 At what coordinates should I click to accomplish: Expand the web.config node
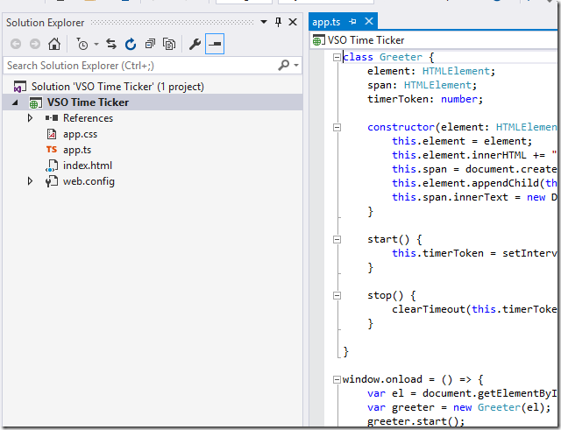coord(30,181)
